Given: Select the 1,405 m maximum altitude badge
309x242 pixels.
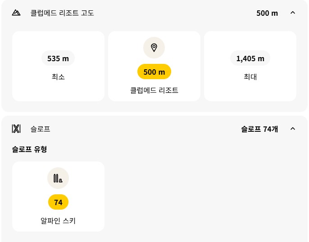Looking at the screenshot, I should point(250,58).
